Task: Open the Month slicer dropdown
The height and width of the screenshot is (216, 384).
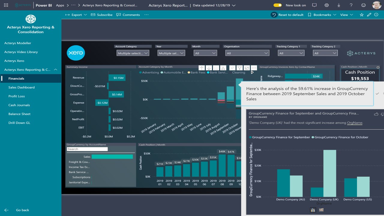Action: [205, 53]
